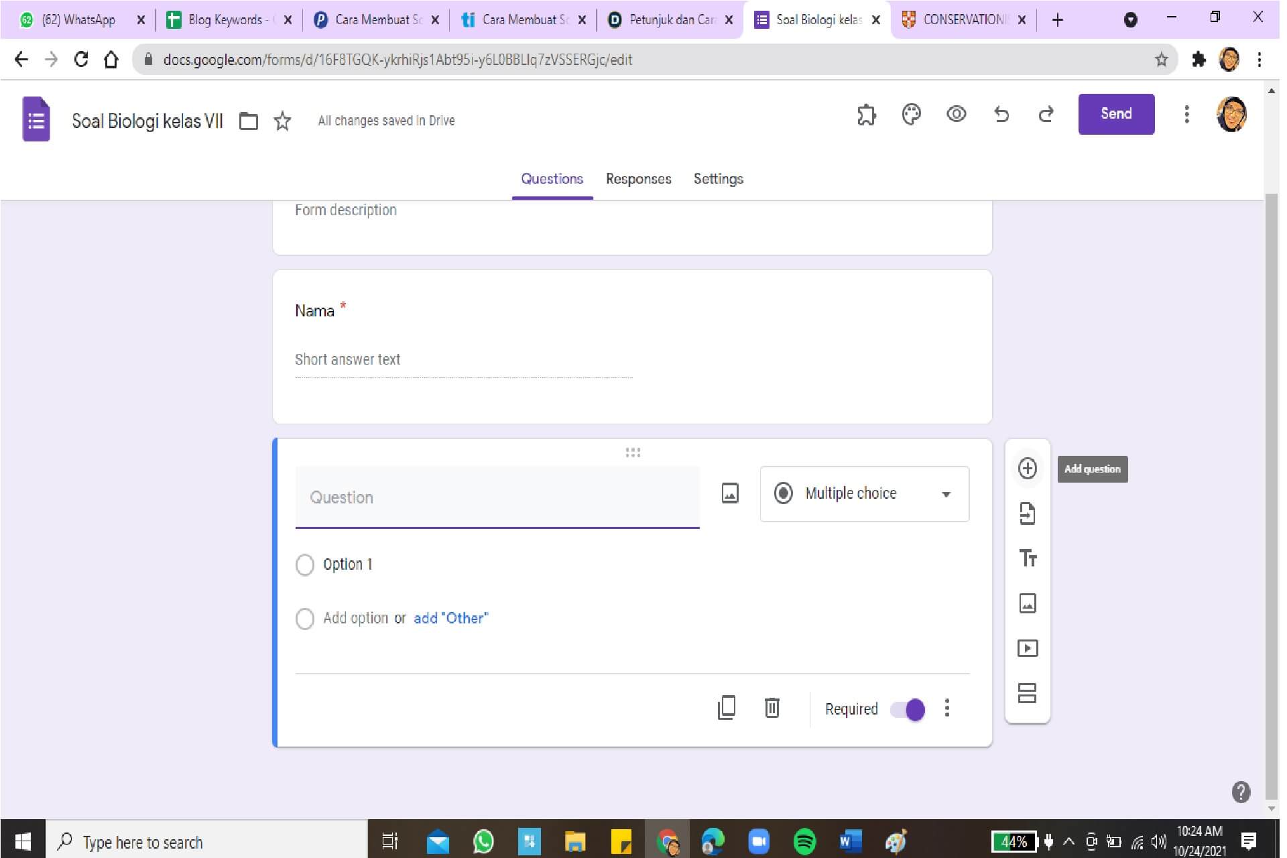Click the Add question plus icon

(x=1027, y=468)
